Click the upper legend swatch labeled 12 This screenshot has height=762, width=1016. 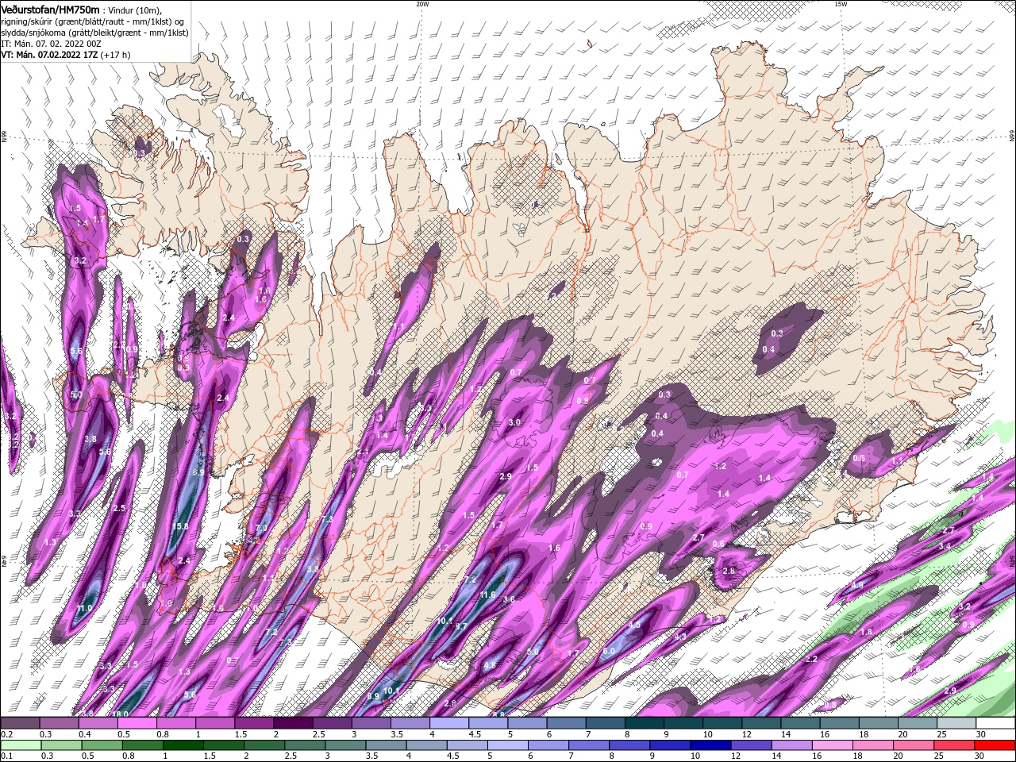point(761,723)
